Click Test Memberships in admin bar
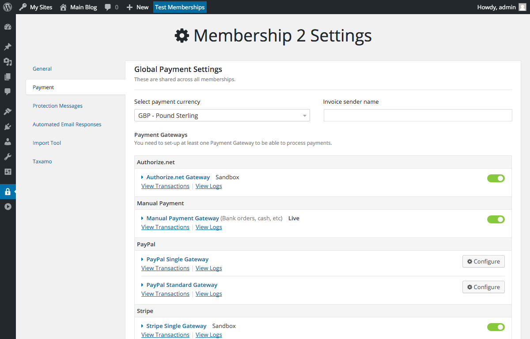This screenshot has height=339, width=530. click(x=180, y=7)
